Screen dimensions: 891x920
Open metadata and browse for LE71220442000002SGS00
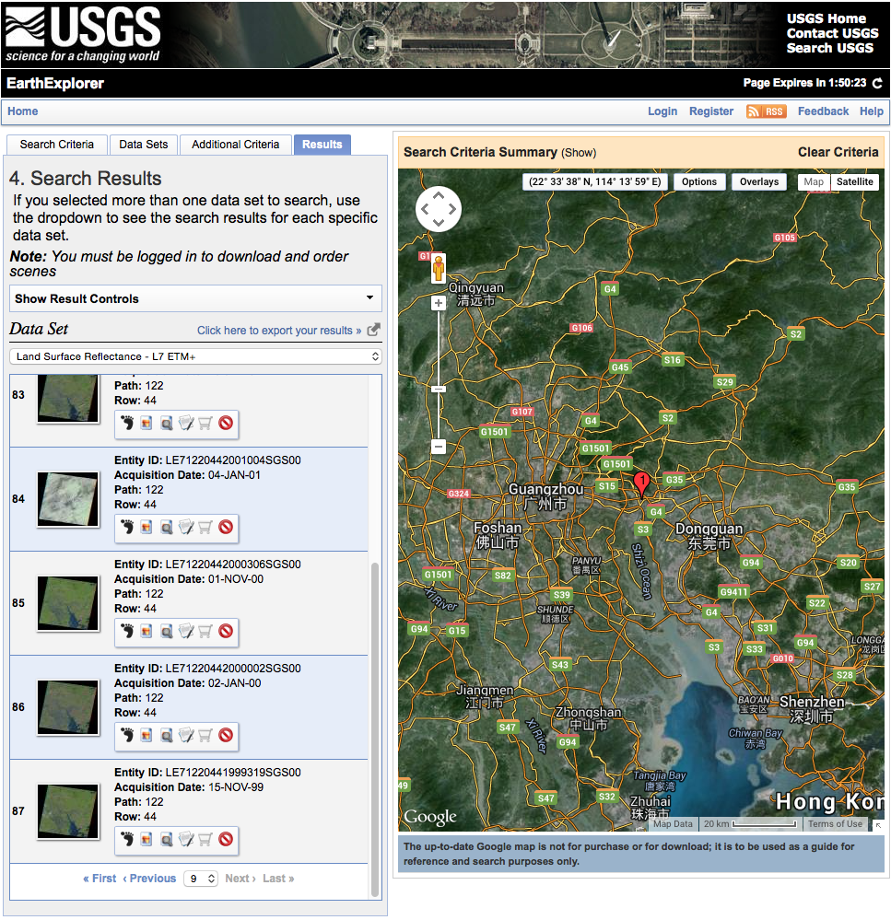[167, 735]
